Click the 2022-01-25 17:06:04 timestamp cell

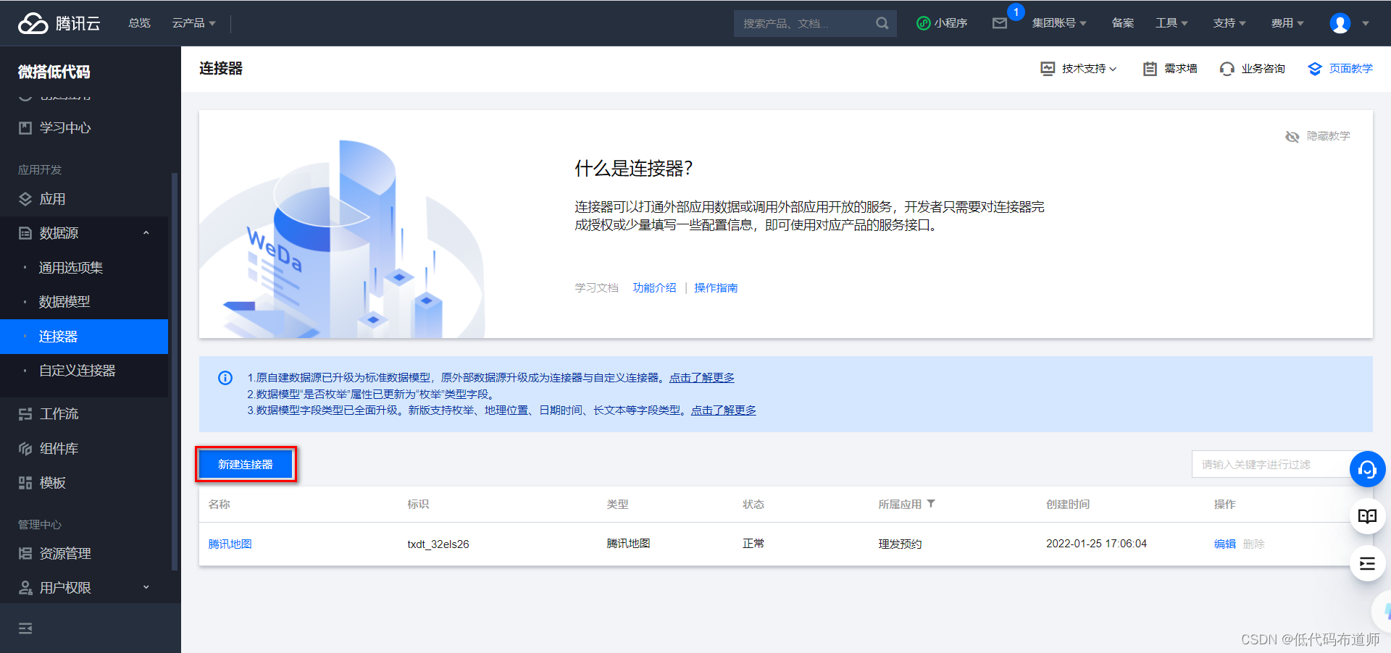(1096, 544)
